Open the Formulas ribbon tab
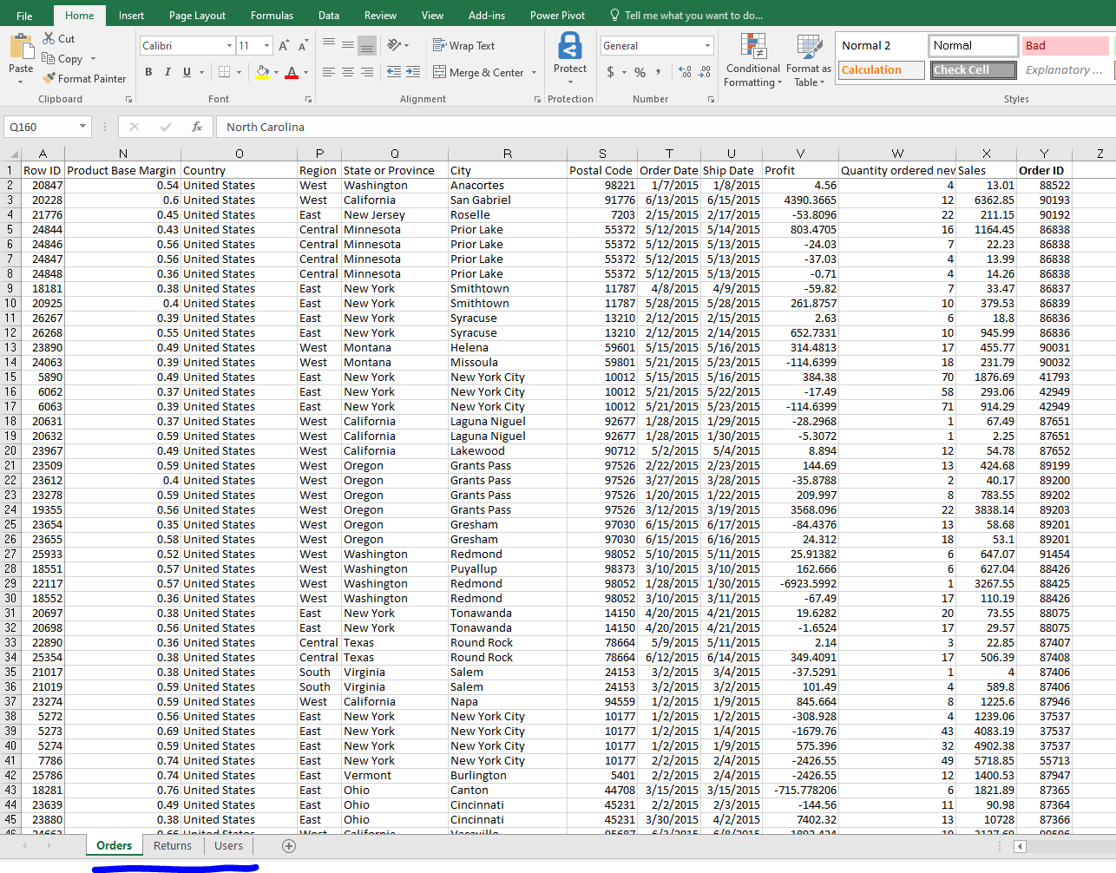Image resolution: width=1116 pixels, height=873 pixels. [x=272, y=16]
